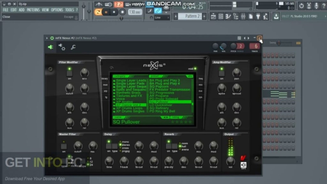Click the Record button
The width and height of the screenshot is (327, 184).
[x=123, y=12]
